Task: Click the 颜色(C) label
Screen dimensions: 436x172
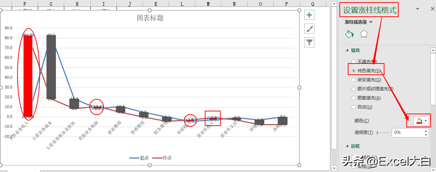Action: coord(362,121)
